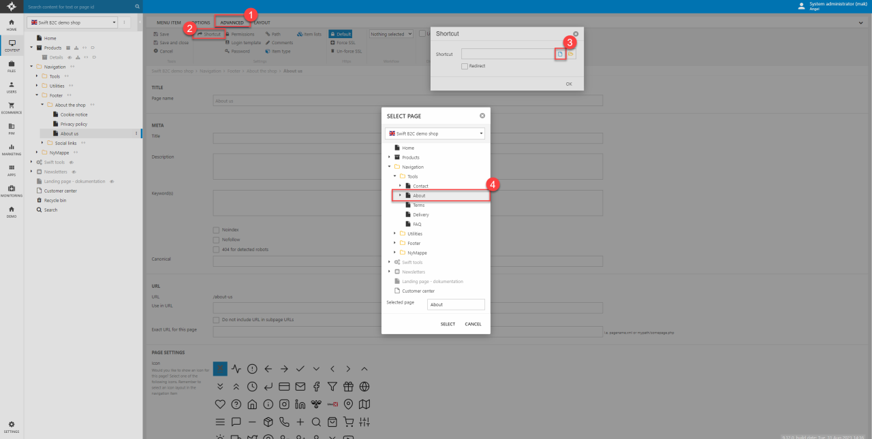The width and height of the screenshot is (872, 439).
Task: Switch to the Menu Item tab
Action: pyautogui.click(x=168, y=22)
